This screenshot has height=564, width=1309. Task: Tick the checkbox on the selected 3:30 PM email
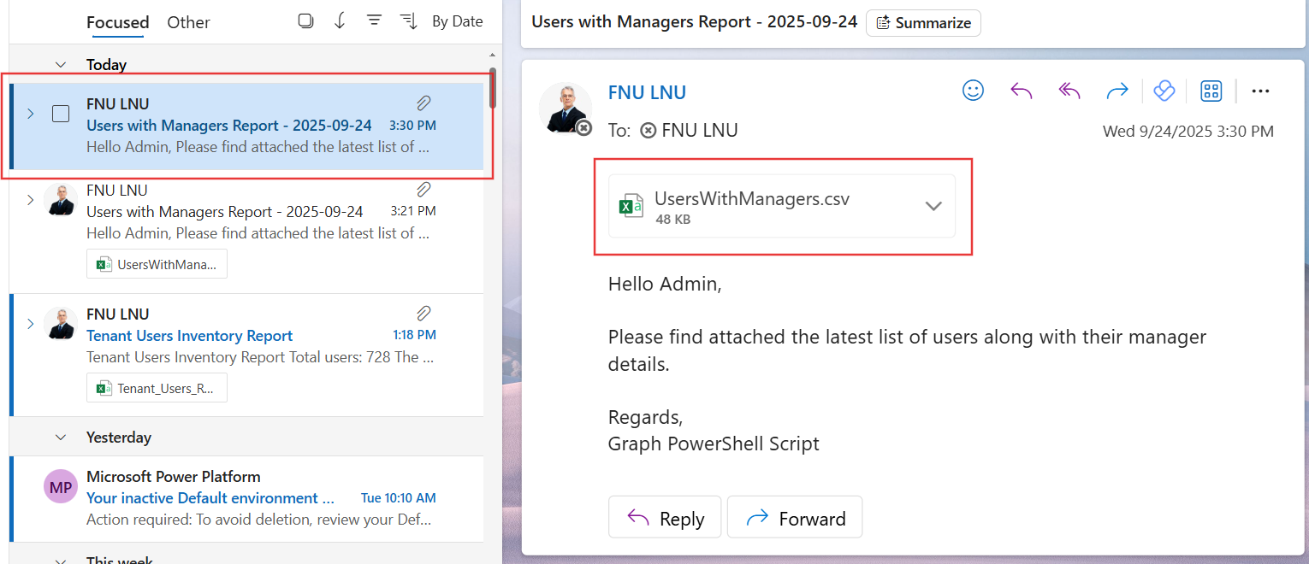(61, 114)
